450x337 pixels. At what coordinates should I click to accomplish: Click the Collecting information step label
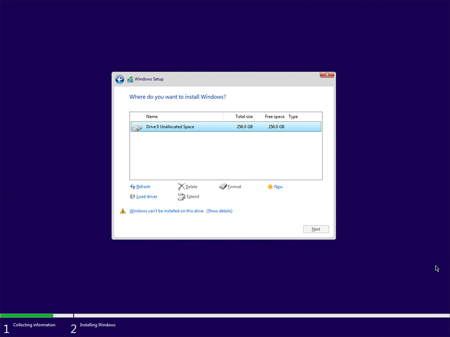pos(34,325)
